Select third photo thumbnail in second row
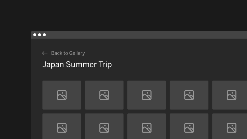Viewport: 247px width, 139px height. tap(147, 126)
